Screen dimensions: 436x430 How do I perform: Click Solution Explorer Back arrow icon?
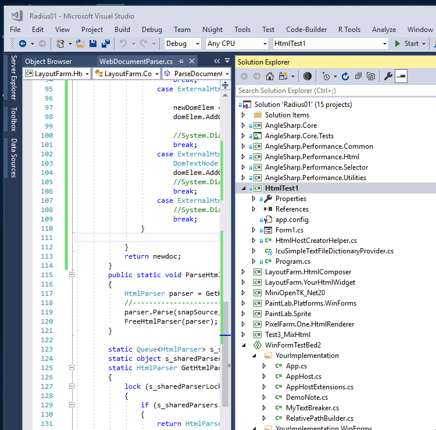tap(244, 76)
